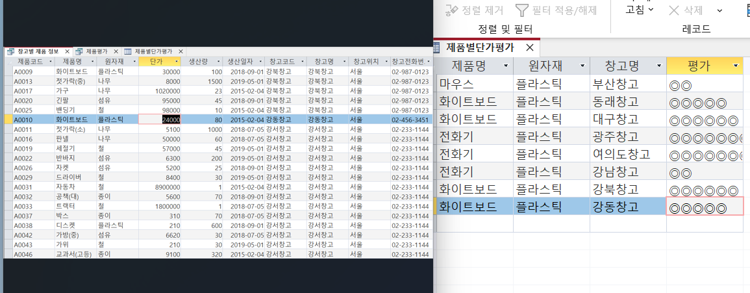
Task: Click the row selector of the A0010 row
Action: coord(8,120)
